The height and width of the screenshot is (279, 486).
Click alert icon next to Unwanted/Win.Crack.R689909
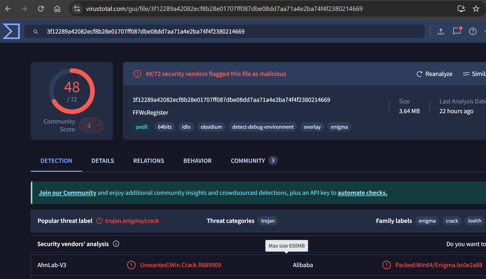click(131, 265)
